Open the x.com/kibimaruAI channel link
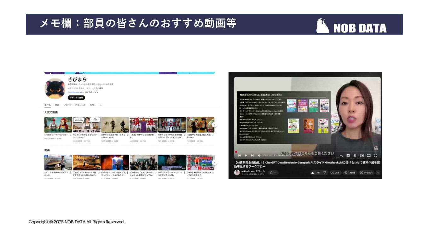This screenshot has height=241, width=429. point(75,92)
